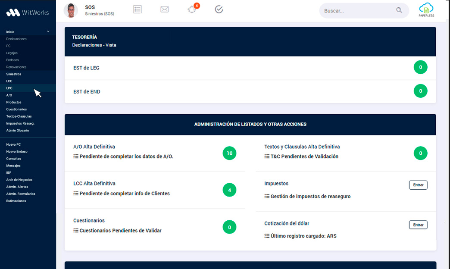
Task: Open Siniestros in the sidebar
Action: [x=14, y=74]
